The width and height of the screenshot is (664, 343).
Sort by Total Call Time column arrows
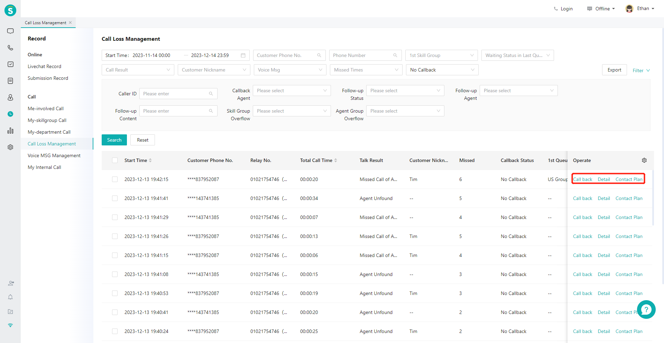click(x=335, y=160)
